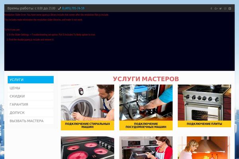Open the kitchen range hood photo
The image size is (239, 159).
click(x=204, y=148)
